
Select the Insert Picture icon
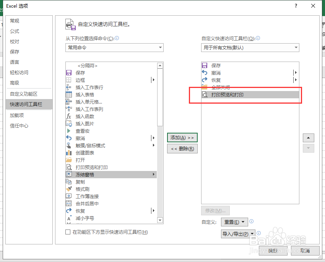tap(68, 124)
